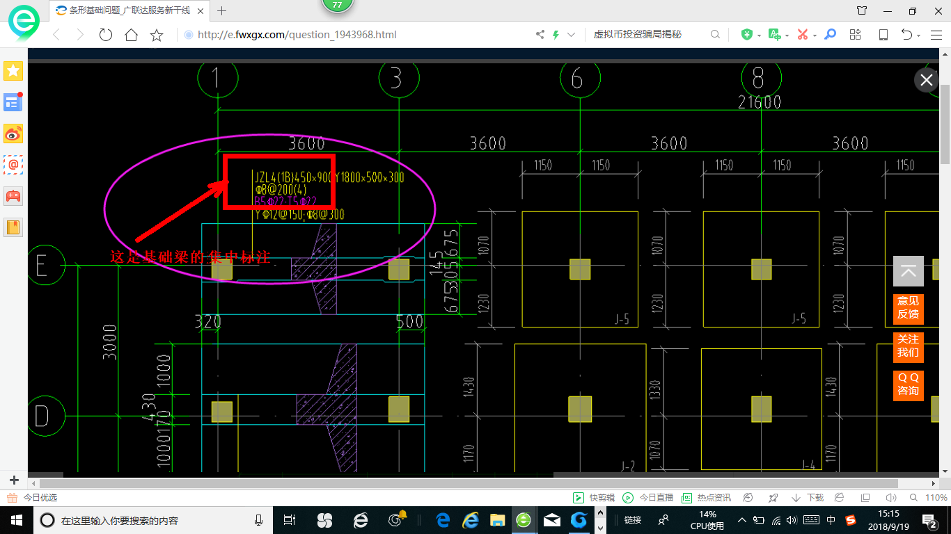Toggle the split window icon in status bar
Viewport: 951px width, 534px height.
click(x=865, y=498)
